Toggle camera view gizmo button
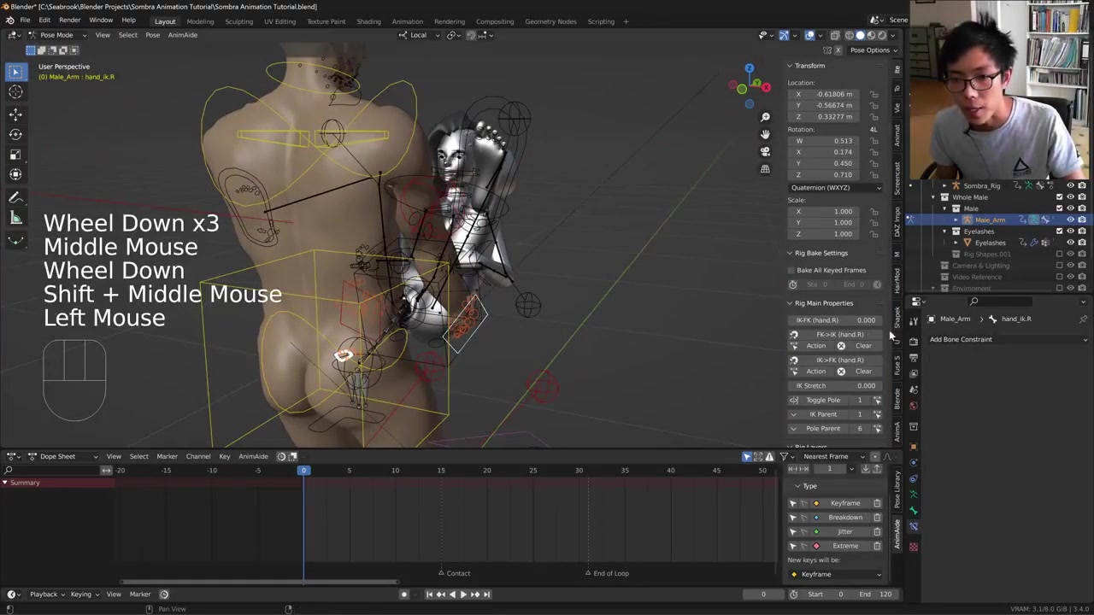This screenshot has width=1094, height=615. (x=765, y=151)
